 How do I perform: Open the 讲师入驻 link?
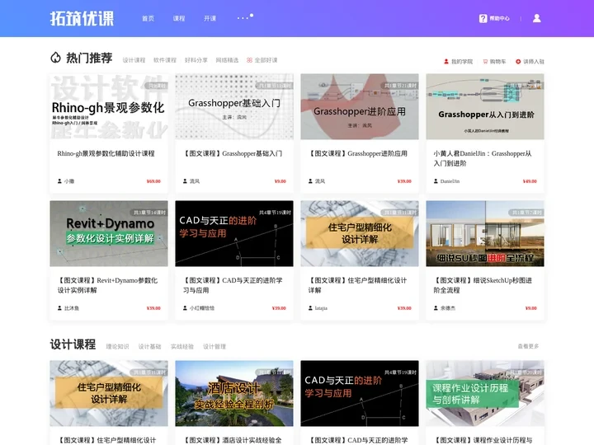coord(534,62)
